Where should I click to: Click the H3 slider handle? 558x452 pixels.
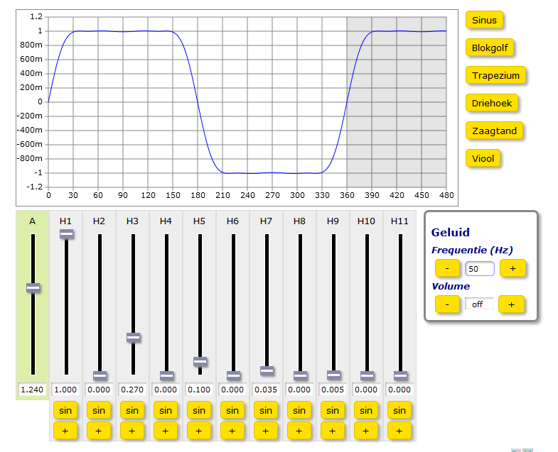[134, 337]
